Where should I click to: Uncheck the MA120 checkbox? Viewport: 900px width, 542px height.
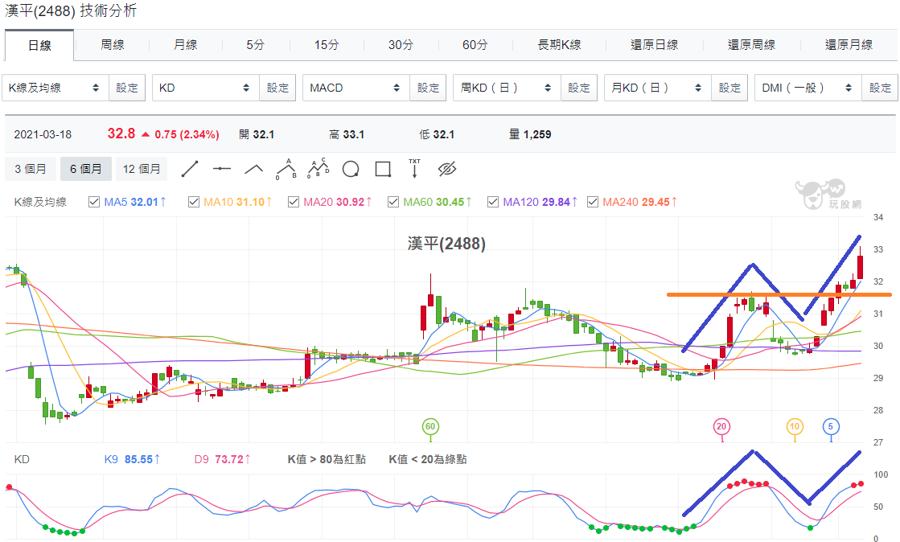click(x=493, y=202)
